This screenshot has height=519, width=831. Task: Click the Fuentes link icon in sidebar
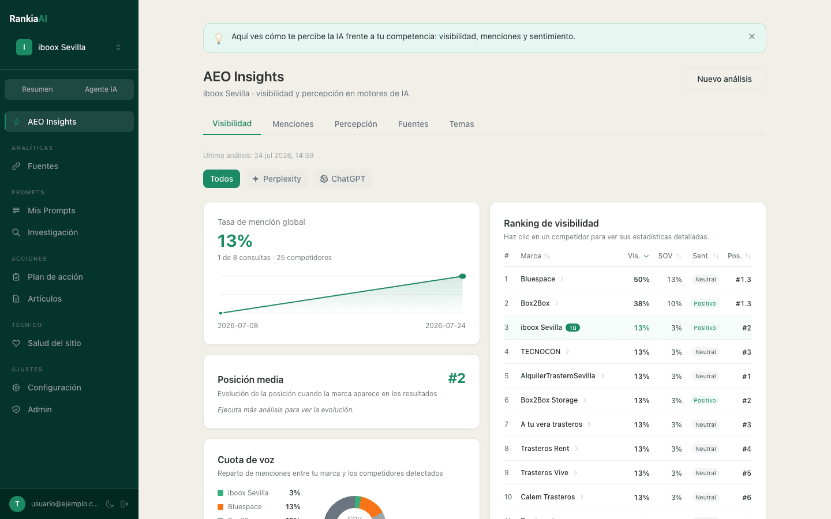(16, 166)
